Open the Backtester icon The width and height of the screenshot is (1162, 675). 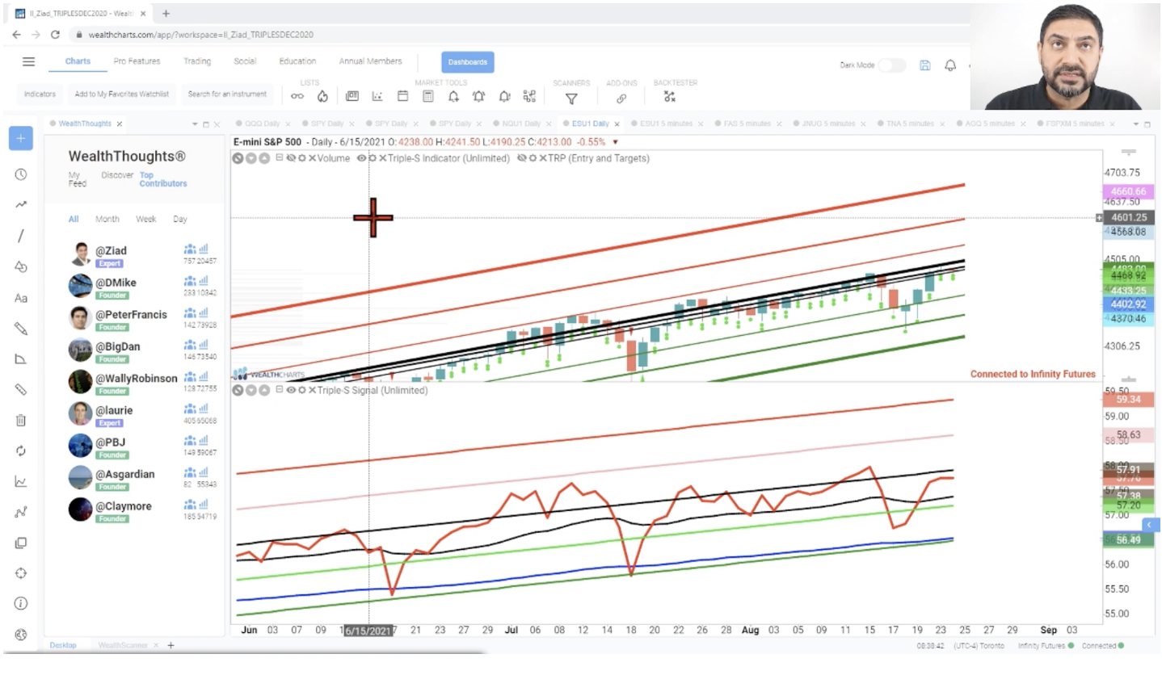[x=669, y=97]
